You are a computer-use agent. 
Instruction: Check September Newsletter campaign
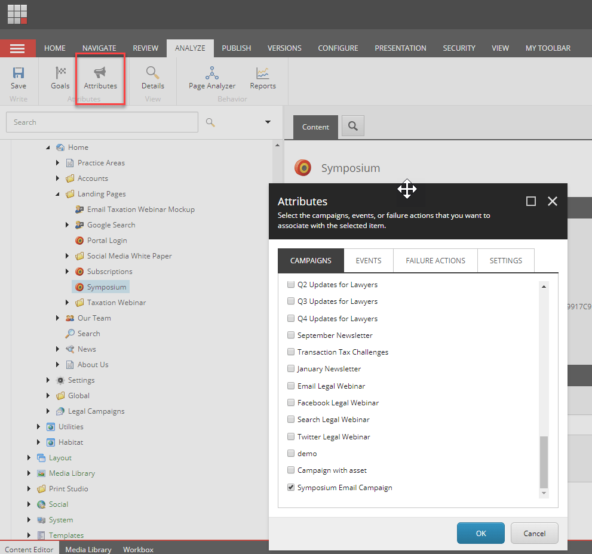(291, 335)
